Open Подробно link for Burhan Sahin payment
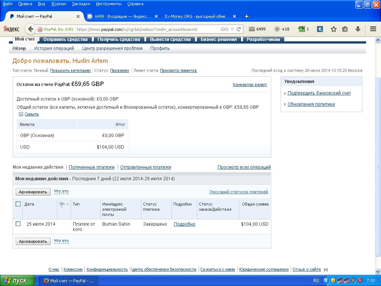381x286 pixels. click(185, 224)
